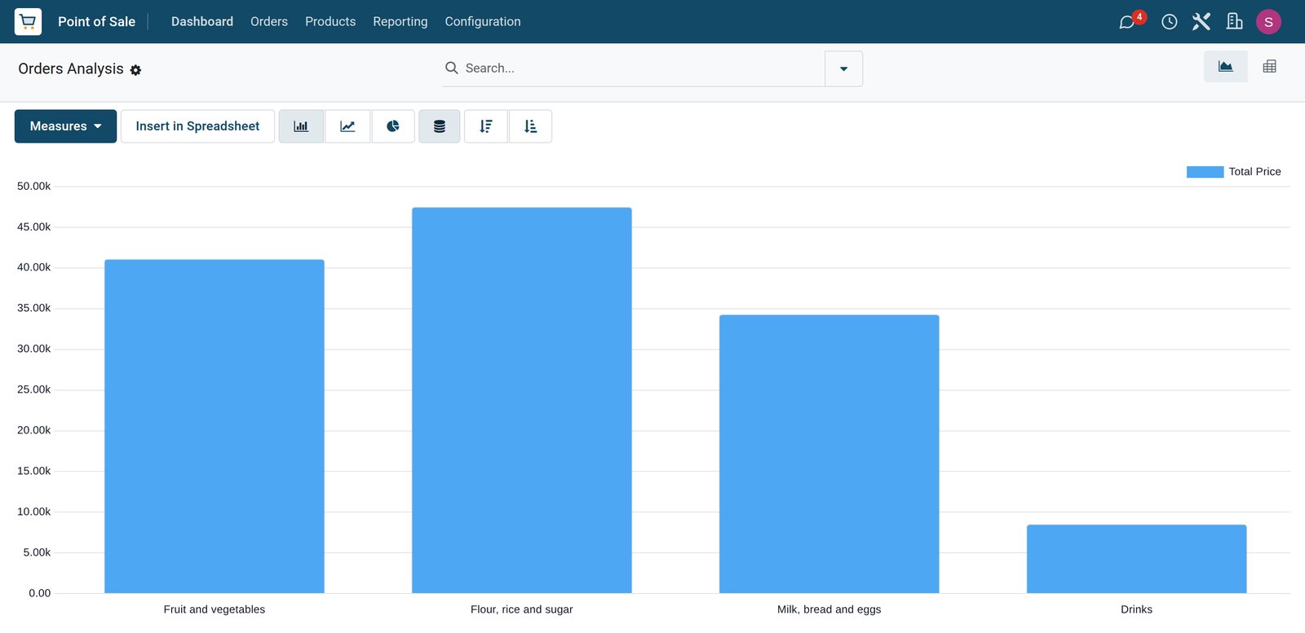Open the Orders menu
This screenshot has height=633, width=1305.
[269, 21]
